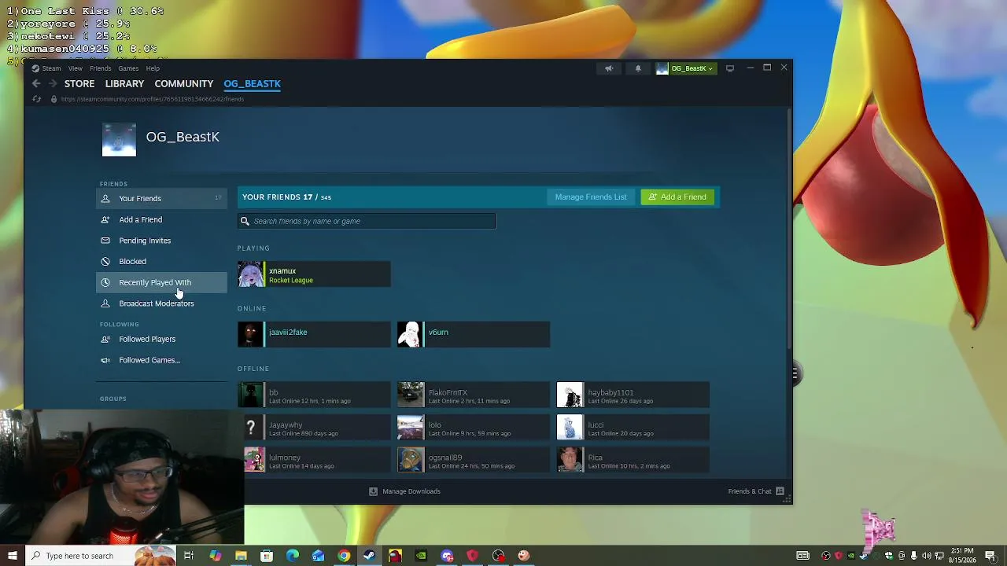Go to the COMMUNITY tab
Image resolution: width=1007 pixels, height=566 pixels.
pos(184,83)
